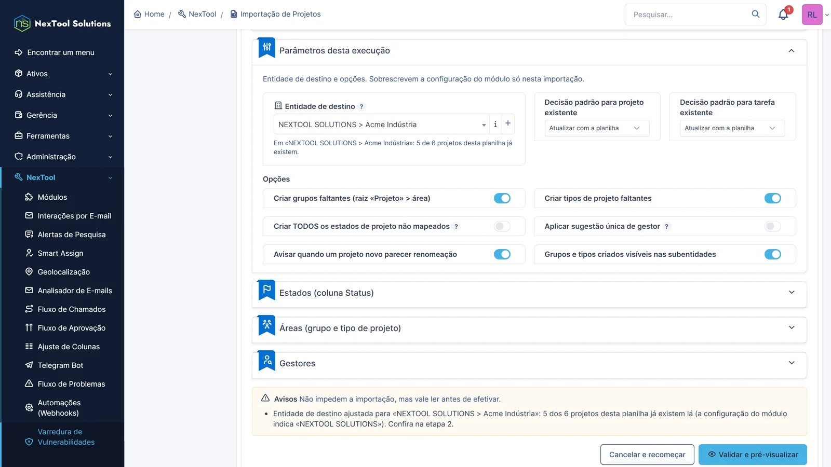
Task: Click Cancelar e recomeçar button
Action: coord(647,455)
